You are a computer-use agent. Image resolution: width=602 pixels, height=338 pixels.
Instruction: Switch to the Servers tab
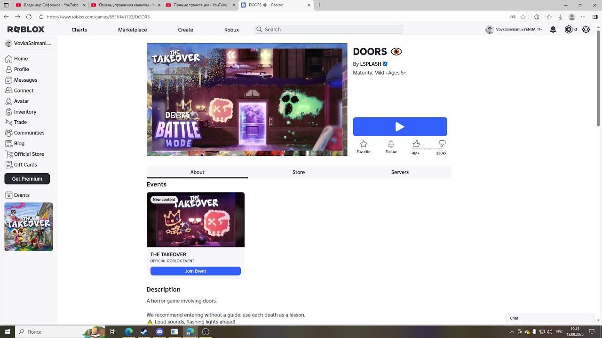(400, 172)
